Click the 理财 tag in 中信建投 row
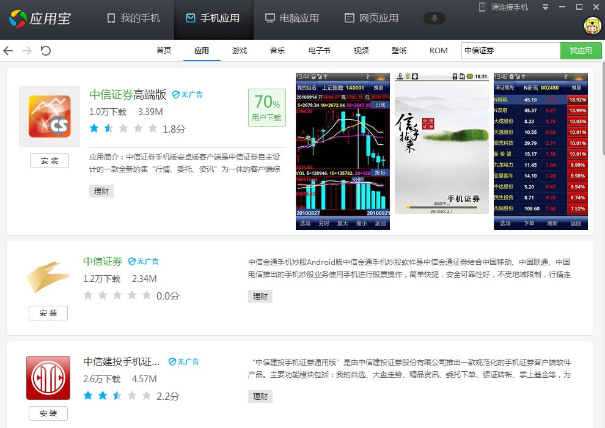 [260, 396]
